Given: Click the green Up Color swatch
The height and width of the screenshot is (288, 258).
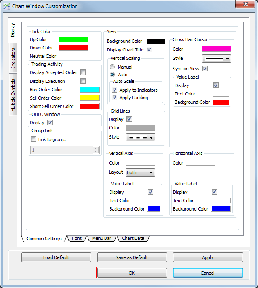Looking at the screenshot, I should [74, 39].
